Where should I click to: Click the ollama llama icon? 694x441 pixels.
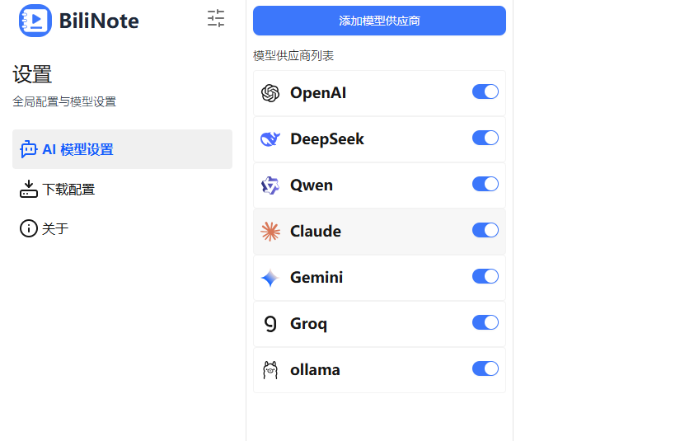270,370
